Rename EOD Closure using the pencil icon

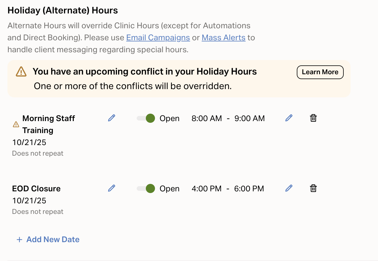click(x=112, y=188)
